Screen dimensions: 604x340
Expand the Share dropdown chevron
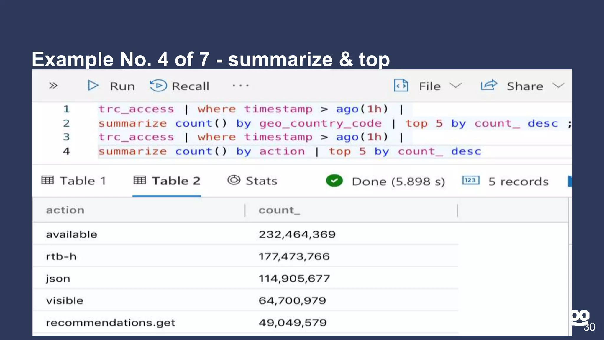click(x=559, y=86)
